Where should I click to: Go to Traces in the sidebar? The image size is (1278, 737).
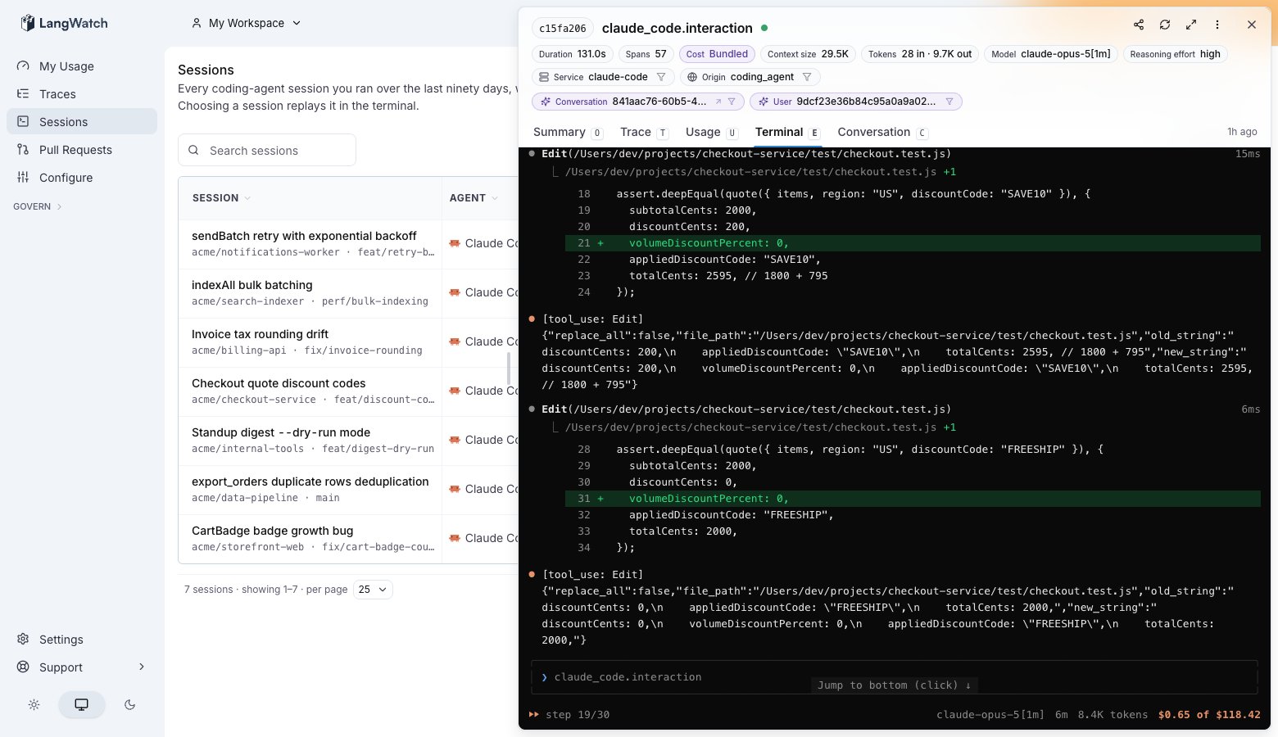[82, 94]
